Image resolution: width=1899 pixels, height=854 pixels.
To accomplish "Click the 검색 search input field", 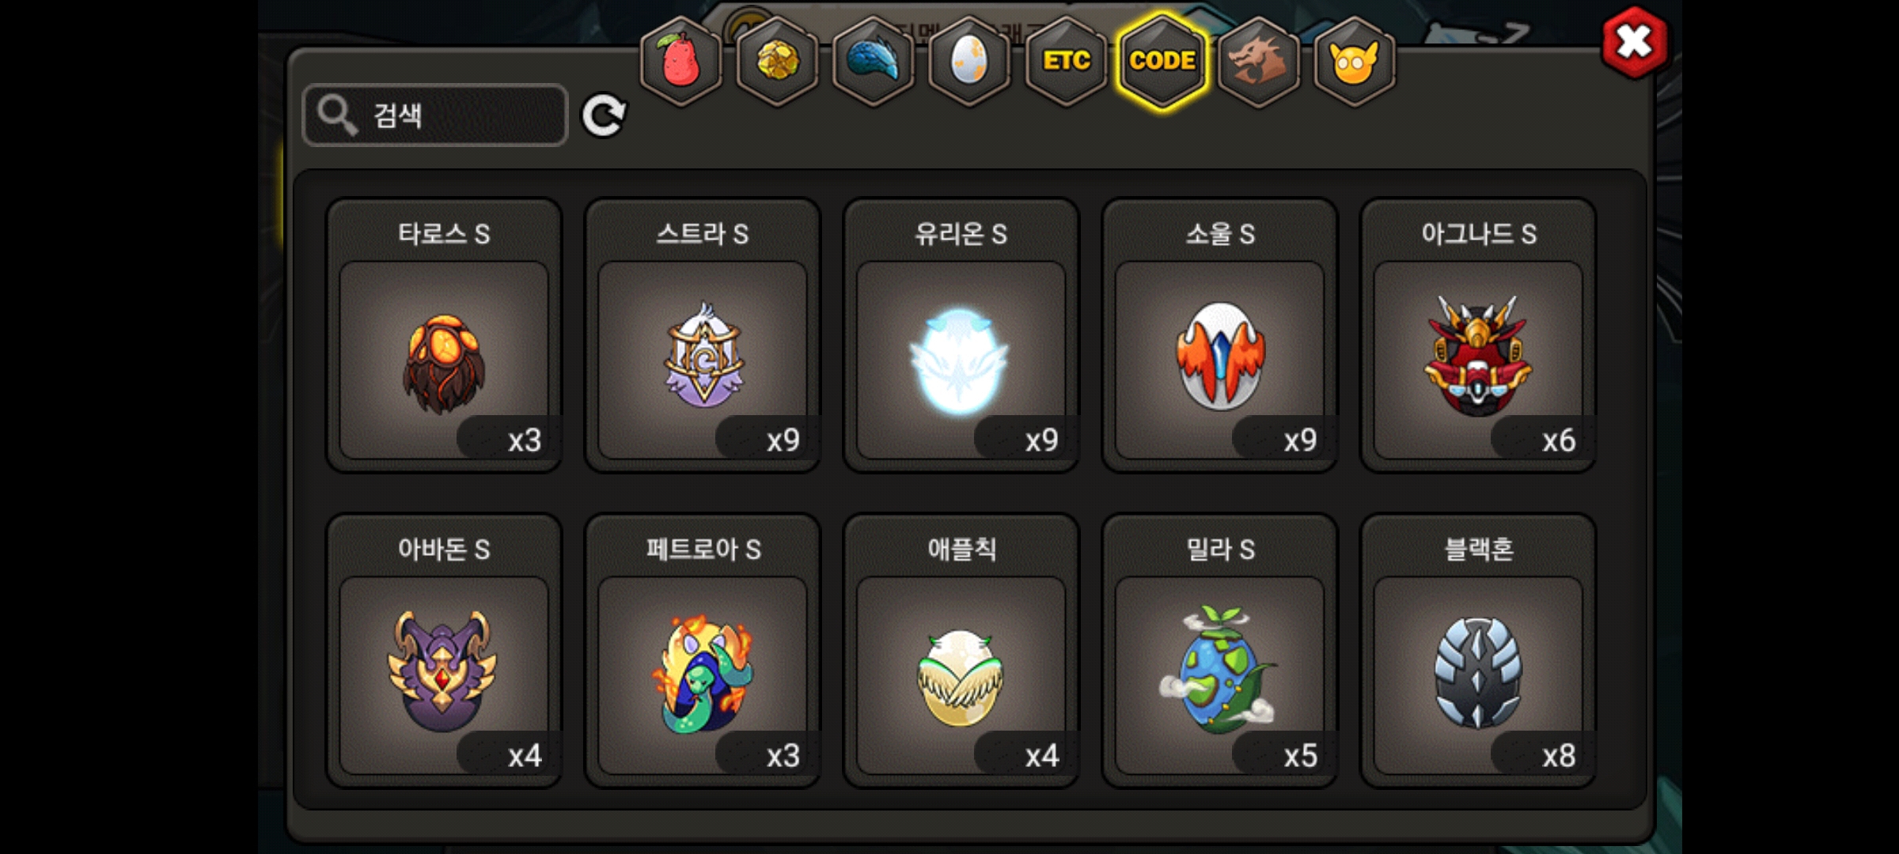I will pos(435,115).
